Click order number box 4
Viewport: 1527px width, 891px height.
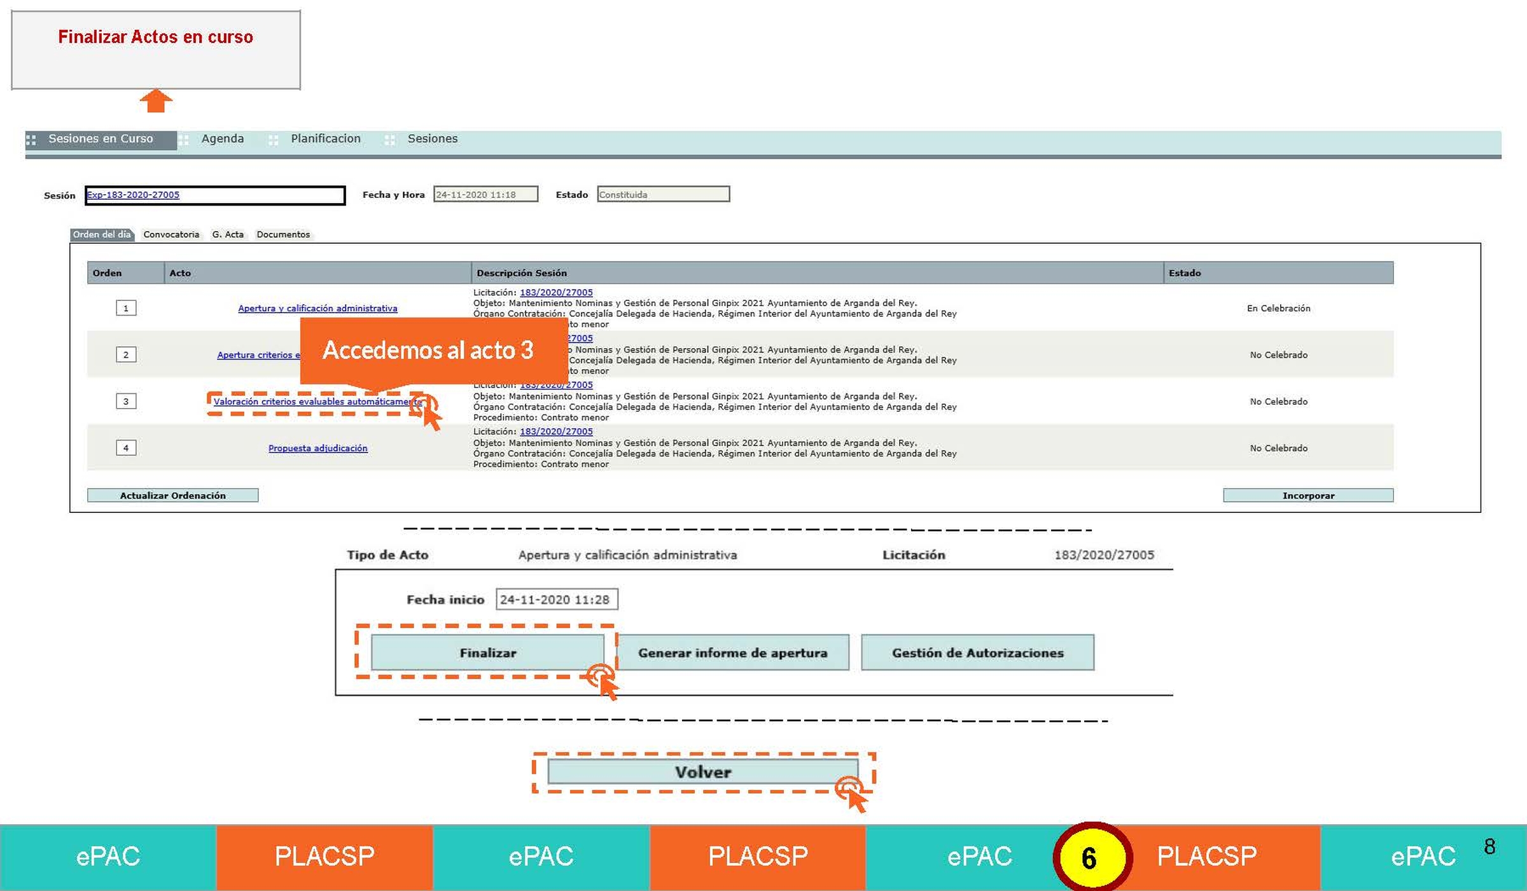tap(126, 447)
